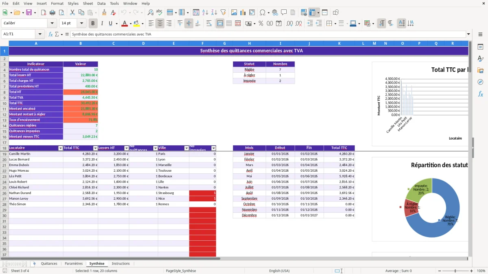Screen dimensions: 488x274
Task: Clear direct formatting icon
Action: click(113, 13)
